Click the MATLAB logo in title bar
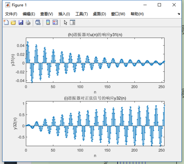 [8, 5]
